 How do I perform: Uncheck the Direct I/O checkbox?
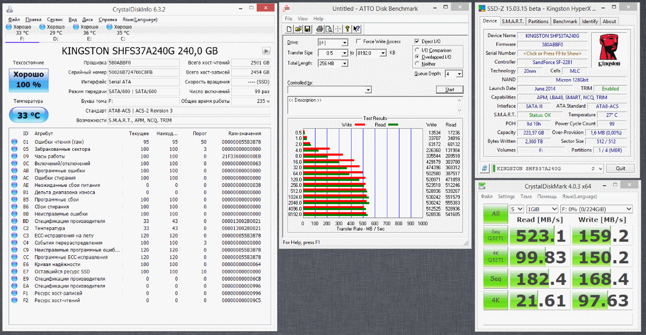[x=417, y=41]
